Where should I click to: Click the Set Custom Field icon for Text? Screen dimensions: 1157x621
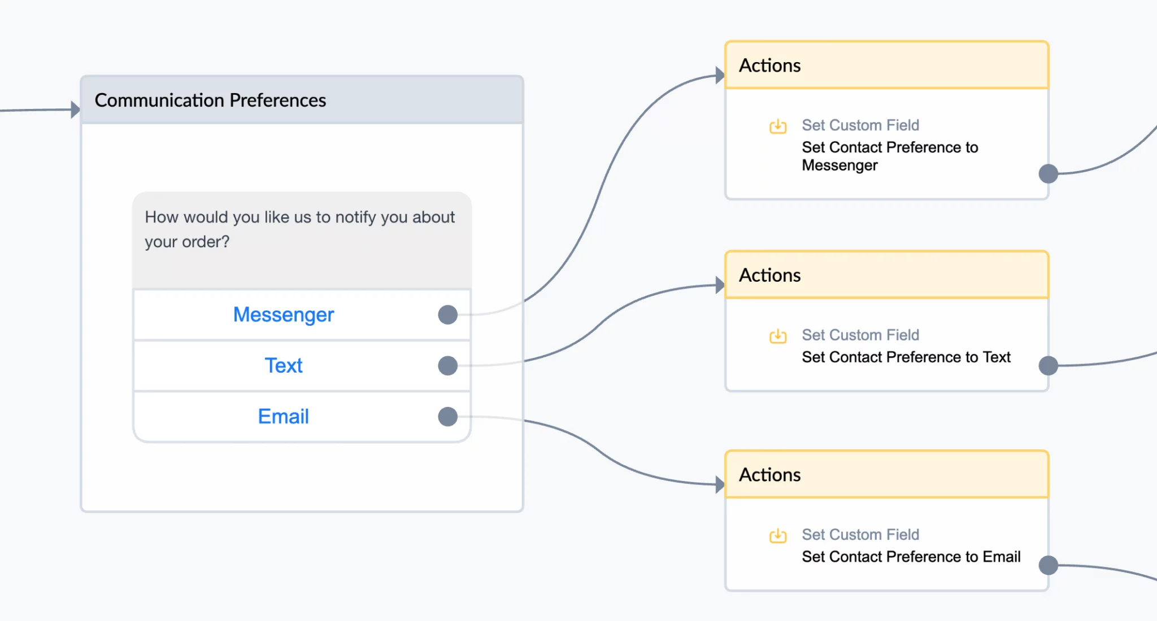coord(778,336)
